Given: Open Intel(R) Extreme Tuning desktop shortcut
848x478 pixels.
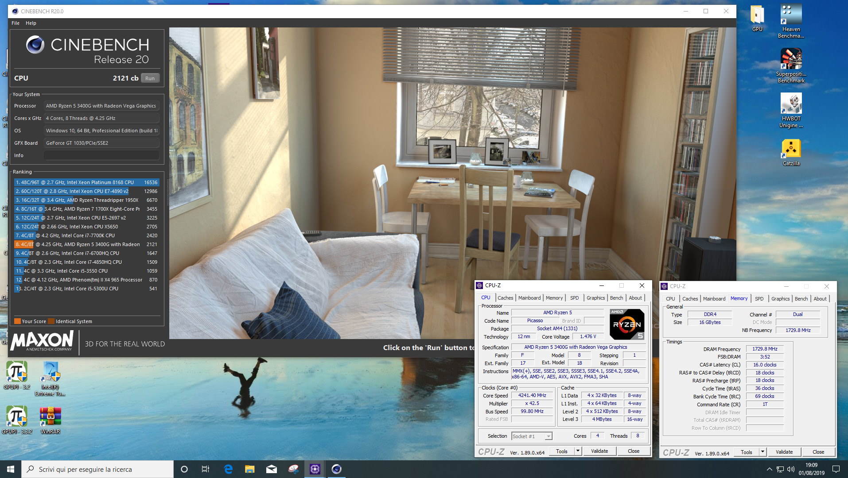Looking at the screenshot, I should click(50, 378).
